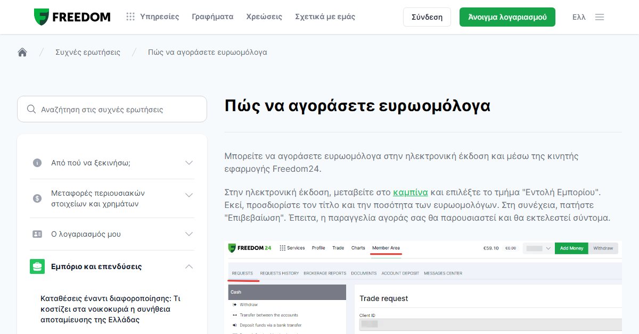Collapse Εμπόριο και επενδύσεις chevron
639x334 pixels.
click(189, 266)
